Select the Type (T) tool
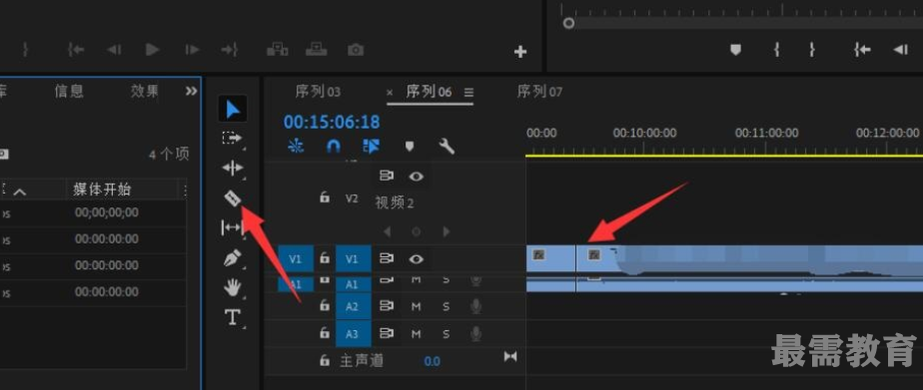Viewport: 923px width, 390px height. click(x=233, y=318)
